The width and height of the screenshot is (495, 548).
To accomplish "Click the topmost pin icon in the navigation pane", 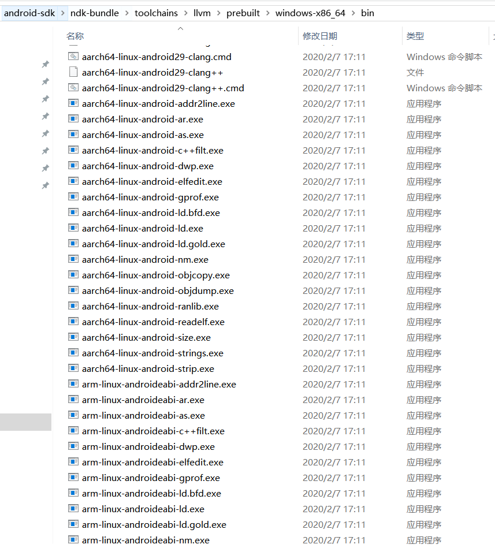I will pos(46,64).
